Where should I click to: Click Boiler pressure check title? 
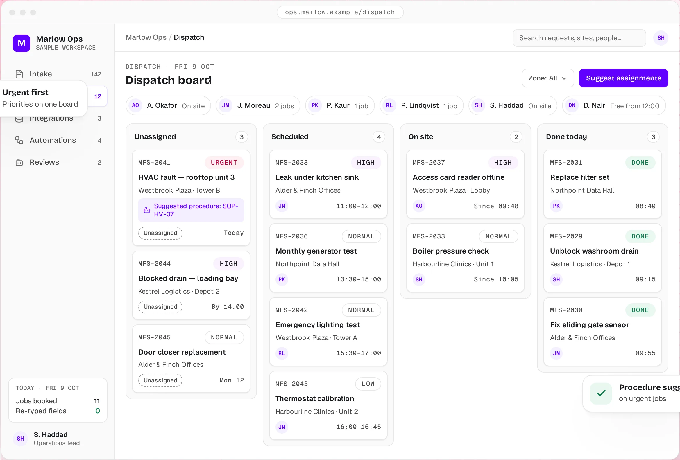[x=451, y=251]
